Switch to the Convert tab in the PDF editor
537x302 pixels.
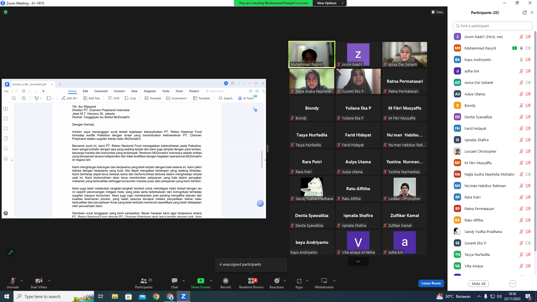click(x=119, y=91)
